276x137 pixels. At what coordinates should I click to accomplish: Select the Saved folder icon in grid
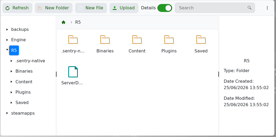(x=201, y=40)
